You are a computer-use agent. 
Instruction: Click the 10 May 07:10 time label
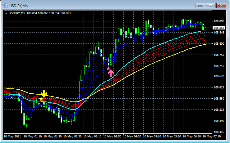[212, 136]
